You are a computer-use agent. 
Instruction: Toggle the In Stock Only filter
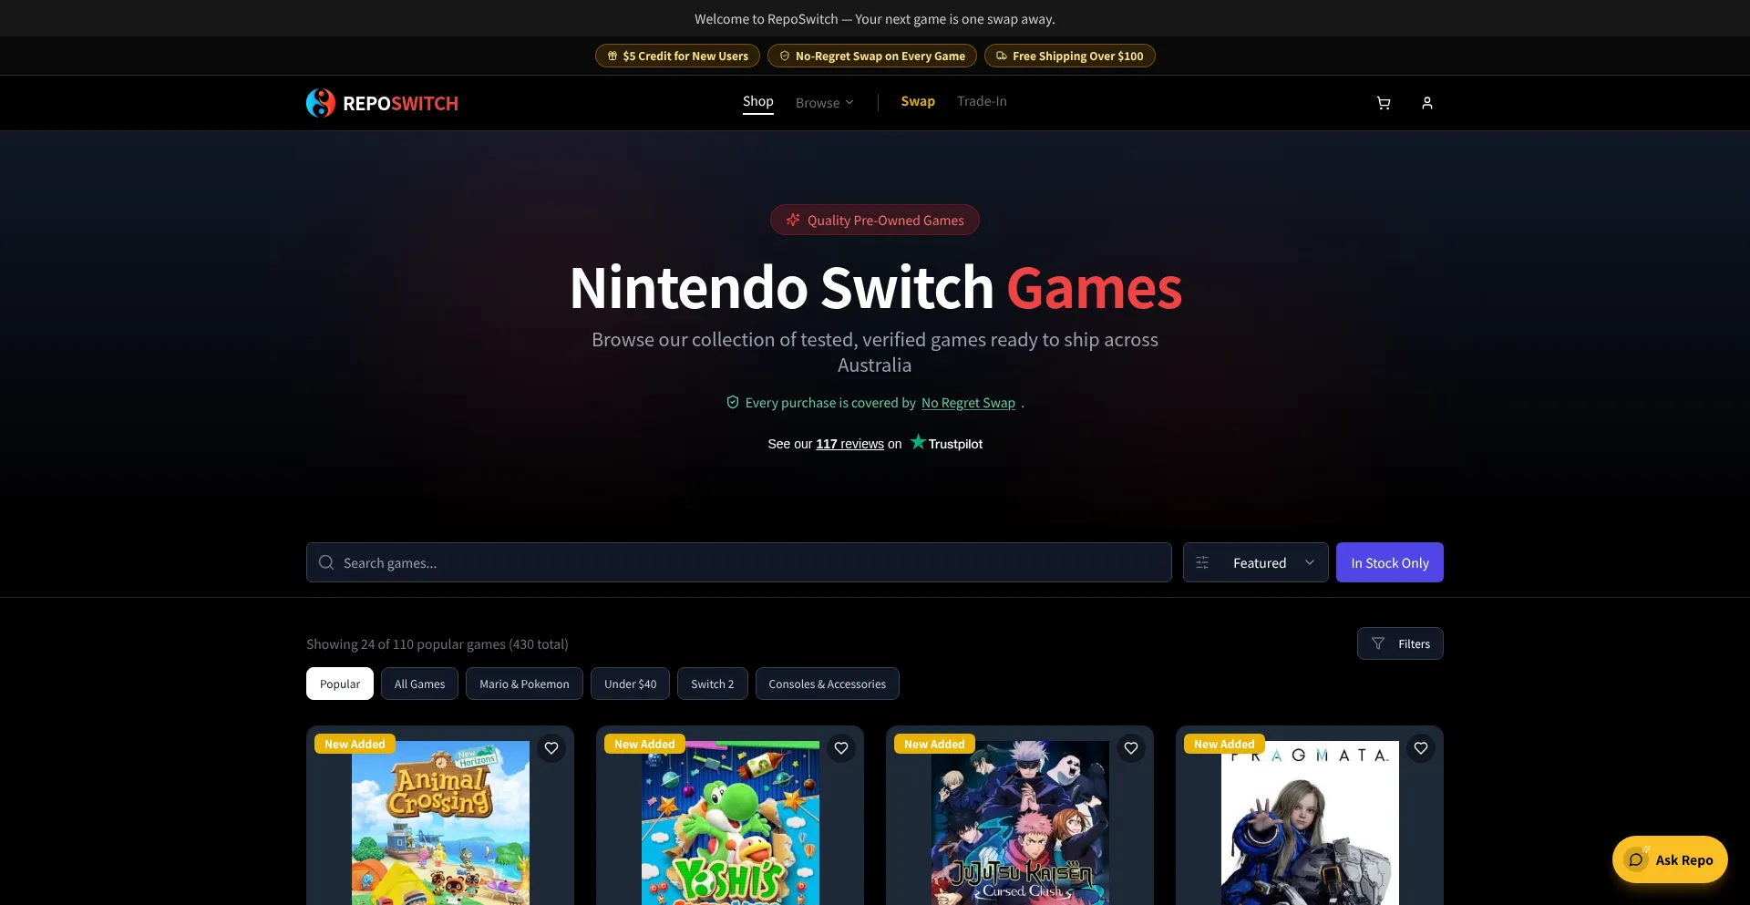[x=1389, y=562]
